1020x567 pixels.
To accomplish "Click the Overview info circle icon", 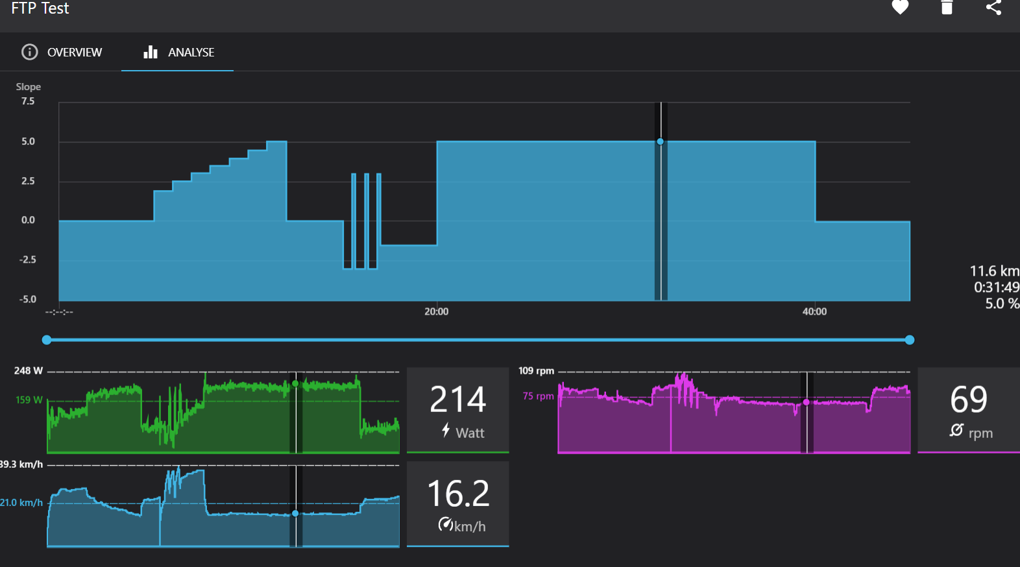I will coord(30,52).
